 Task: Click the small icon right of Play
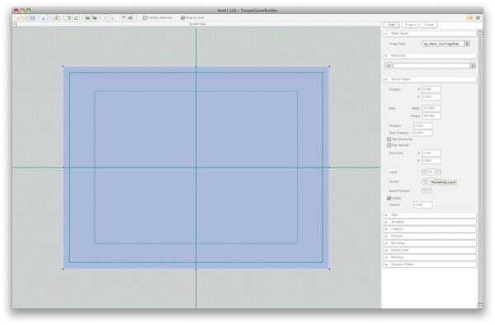pyautogui.click(x=113, y=18)
